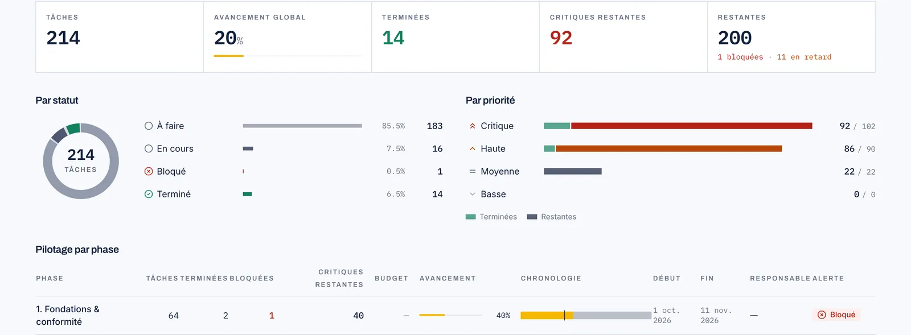911x335 pixels.
Task: Click the CHRONOLOGIE column header
Action: coord(551,278)
